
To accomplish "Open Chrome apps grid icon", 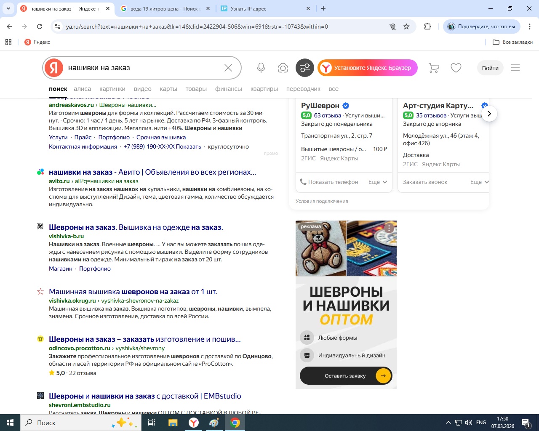I will click(8, 42).
